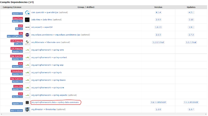Select version 2.9.9 of joda-time

[x=158, y=20]
